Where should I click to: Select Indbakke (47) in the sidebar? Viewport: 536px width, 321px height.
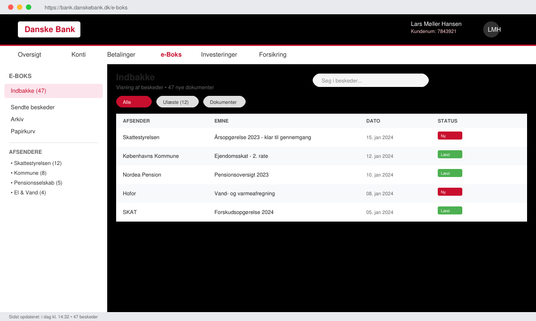(x=54, y=91)
